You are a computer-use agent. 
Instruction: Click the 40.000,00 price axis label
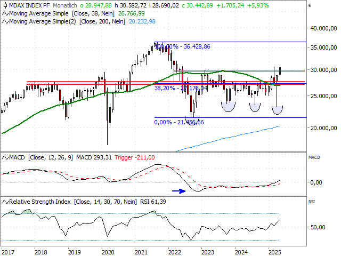[x=323, y=28]
